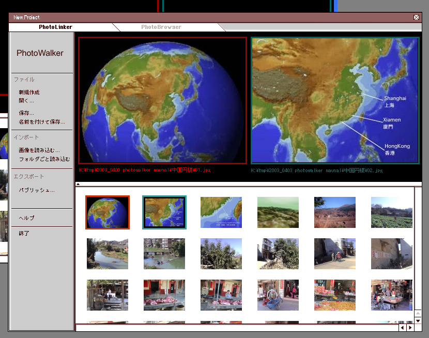Quit the application via 終了
This screenshot has height=338, width=429.
(24, 234)
